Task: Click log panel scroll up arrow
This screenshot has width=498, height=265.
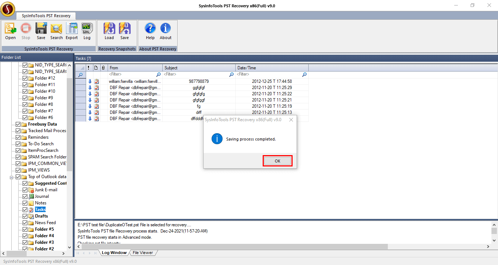Action: click(494, 225)
